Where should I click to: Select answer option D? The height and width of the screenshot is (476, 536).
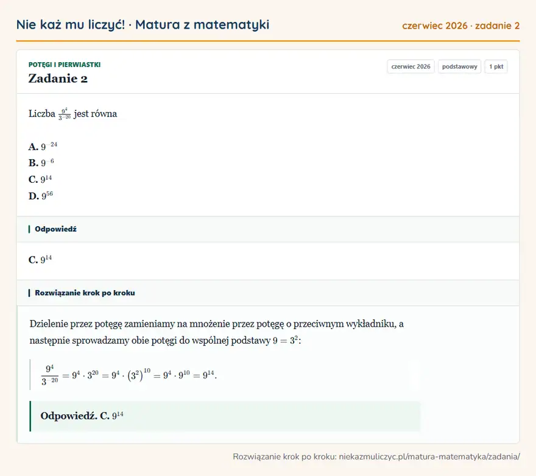click(41, 196)
